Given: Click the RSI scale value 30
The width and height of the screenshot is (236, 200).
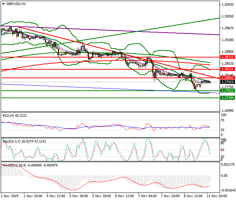Looking at the screenshot, I should (x=222, y=130).
